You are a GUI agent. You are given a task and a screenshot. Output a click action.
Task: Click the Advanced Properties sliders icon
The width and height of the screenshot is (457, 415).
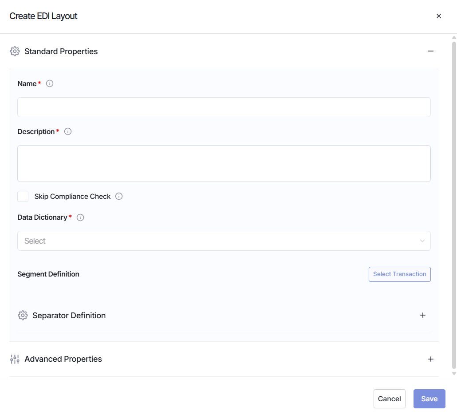(x=15, y=360)
